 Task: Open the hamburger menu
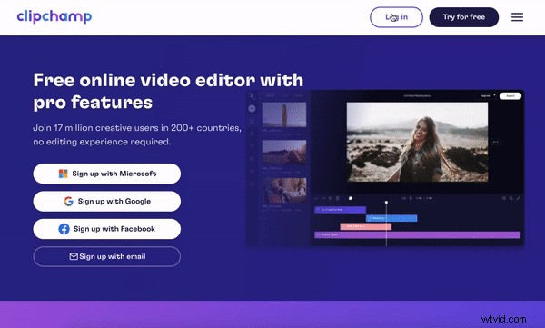pos(517,17)
